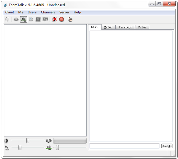Click the microphone level meter bar
Image resolution: width=178 pixels, height=159 pixels.
70,141
